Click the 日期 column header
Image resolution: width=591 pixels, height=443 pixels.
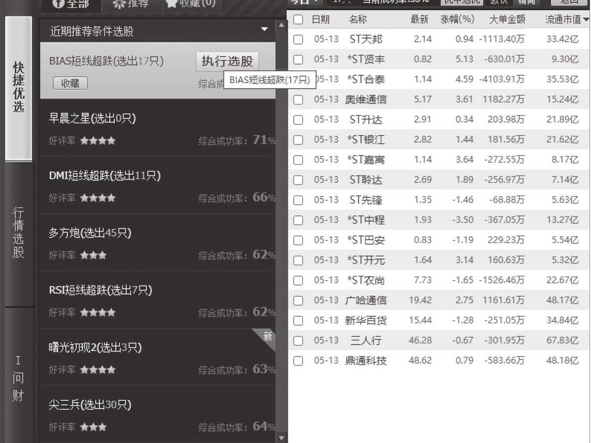click(x=321, y=20)
